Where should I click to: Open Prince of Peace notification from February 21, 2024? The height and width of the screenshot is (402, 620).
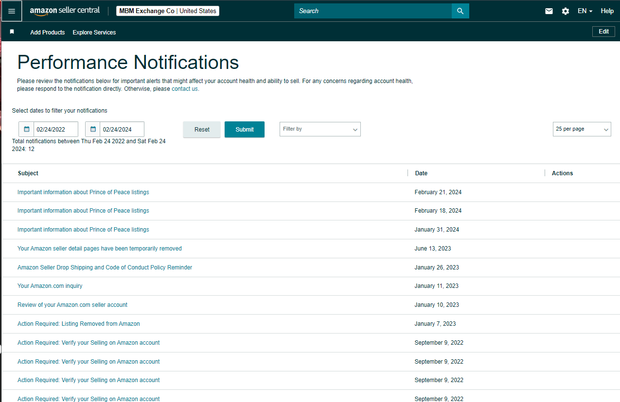click(83, 192)
